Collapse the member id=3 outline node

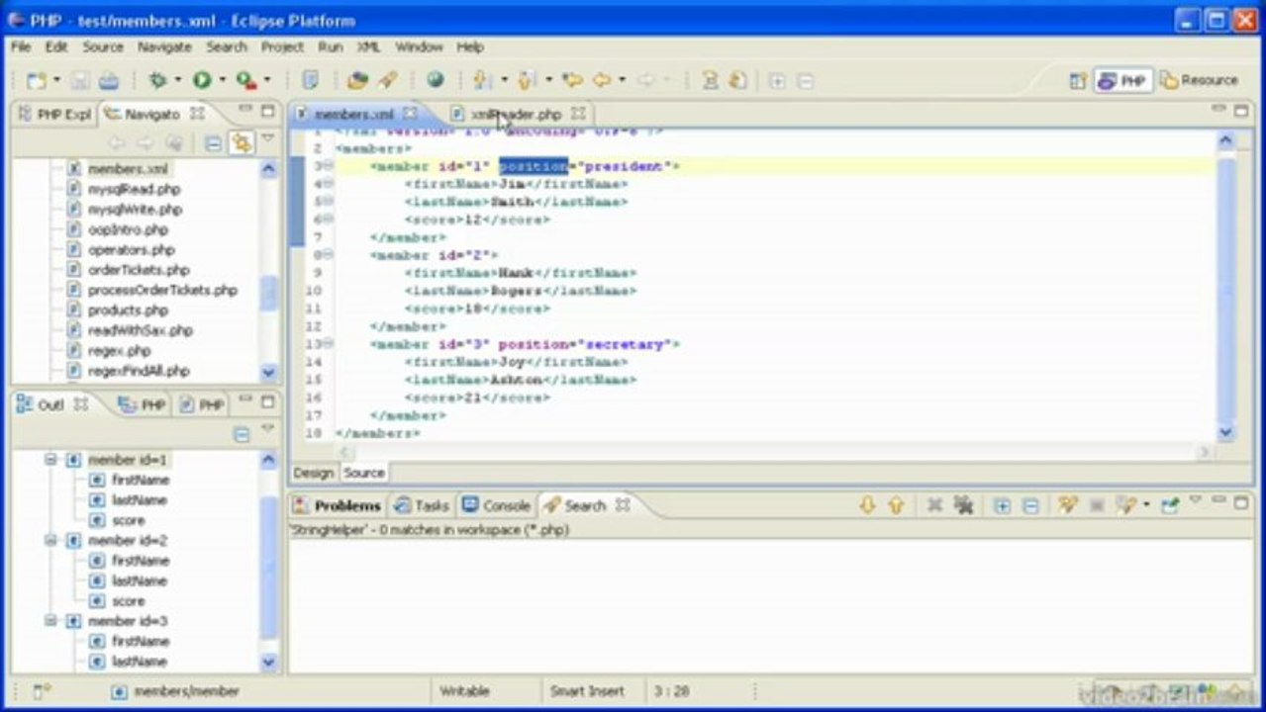51,621
